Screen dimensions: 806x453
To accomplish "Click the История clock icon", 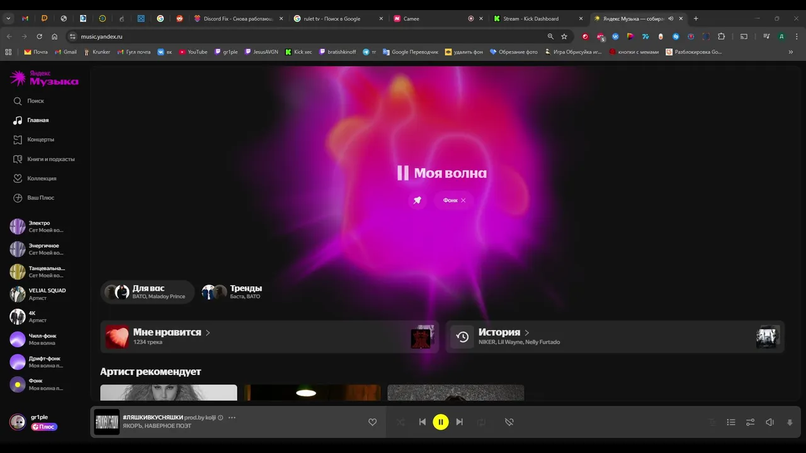I will pos(462,337).
